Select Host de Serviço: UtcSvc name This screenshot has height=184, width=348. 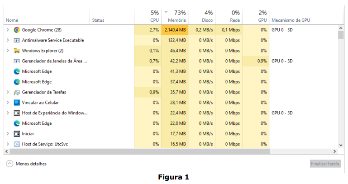tap(45, 144)
